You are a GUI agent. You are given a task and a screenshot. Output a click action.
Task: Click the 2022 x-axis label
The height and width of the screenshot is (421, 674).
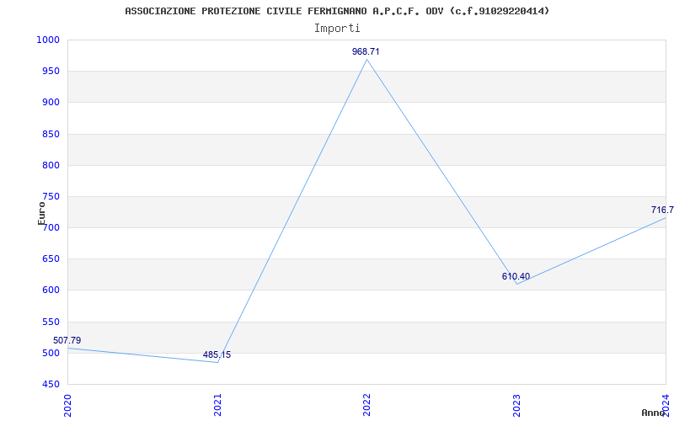[x=366, y=405]
